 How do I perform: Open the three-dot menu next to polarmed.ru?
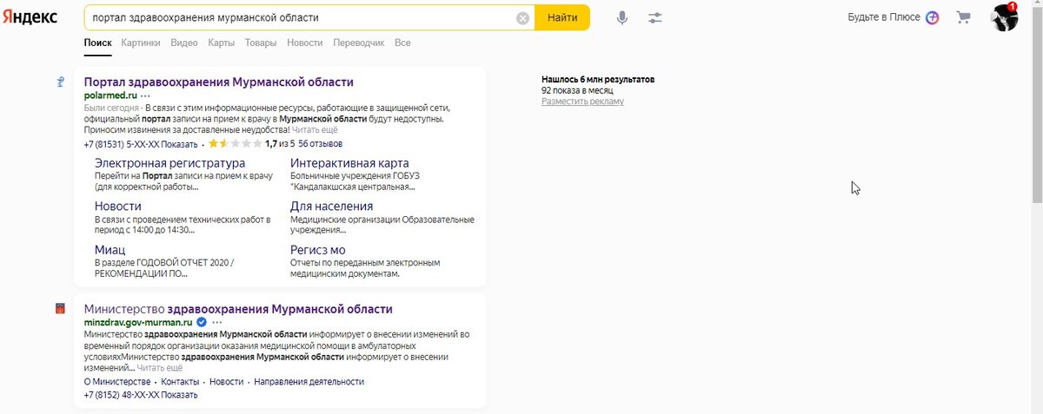tap(146, 95)
